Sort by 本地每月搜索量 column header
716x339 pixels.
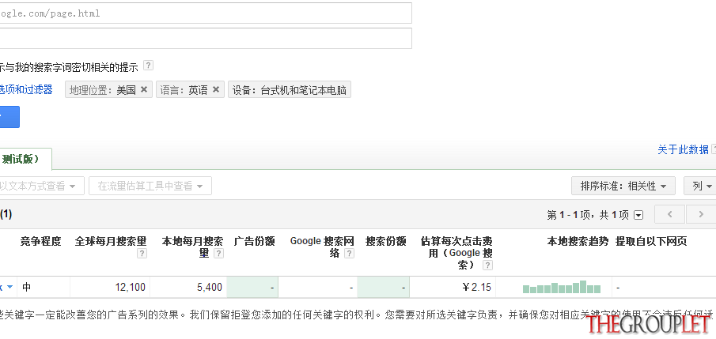point(192,247)
